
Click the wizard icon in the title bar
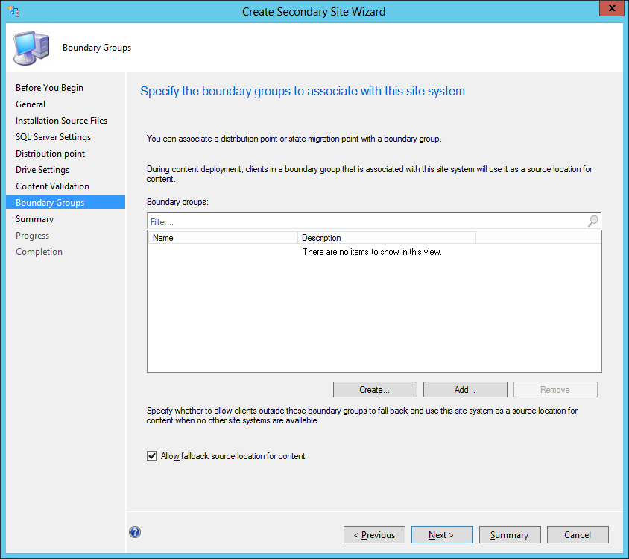point(13,11)
